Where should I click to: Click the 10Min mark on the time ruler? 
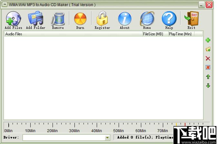point(30,131)
